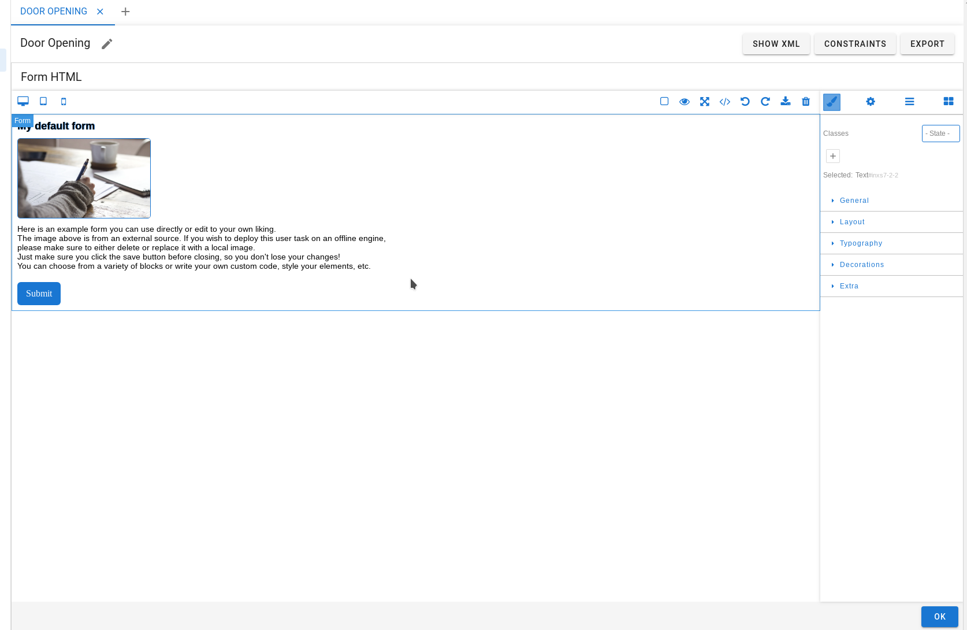Switch canvas to mobile device view
967x630 pixels.
click(64, 101)
